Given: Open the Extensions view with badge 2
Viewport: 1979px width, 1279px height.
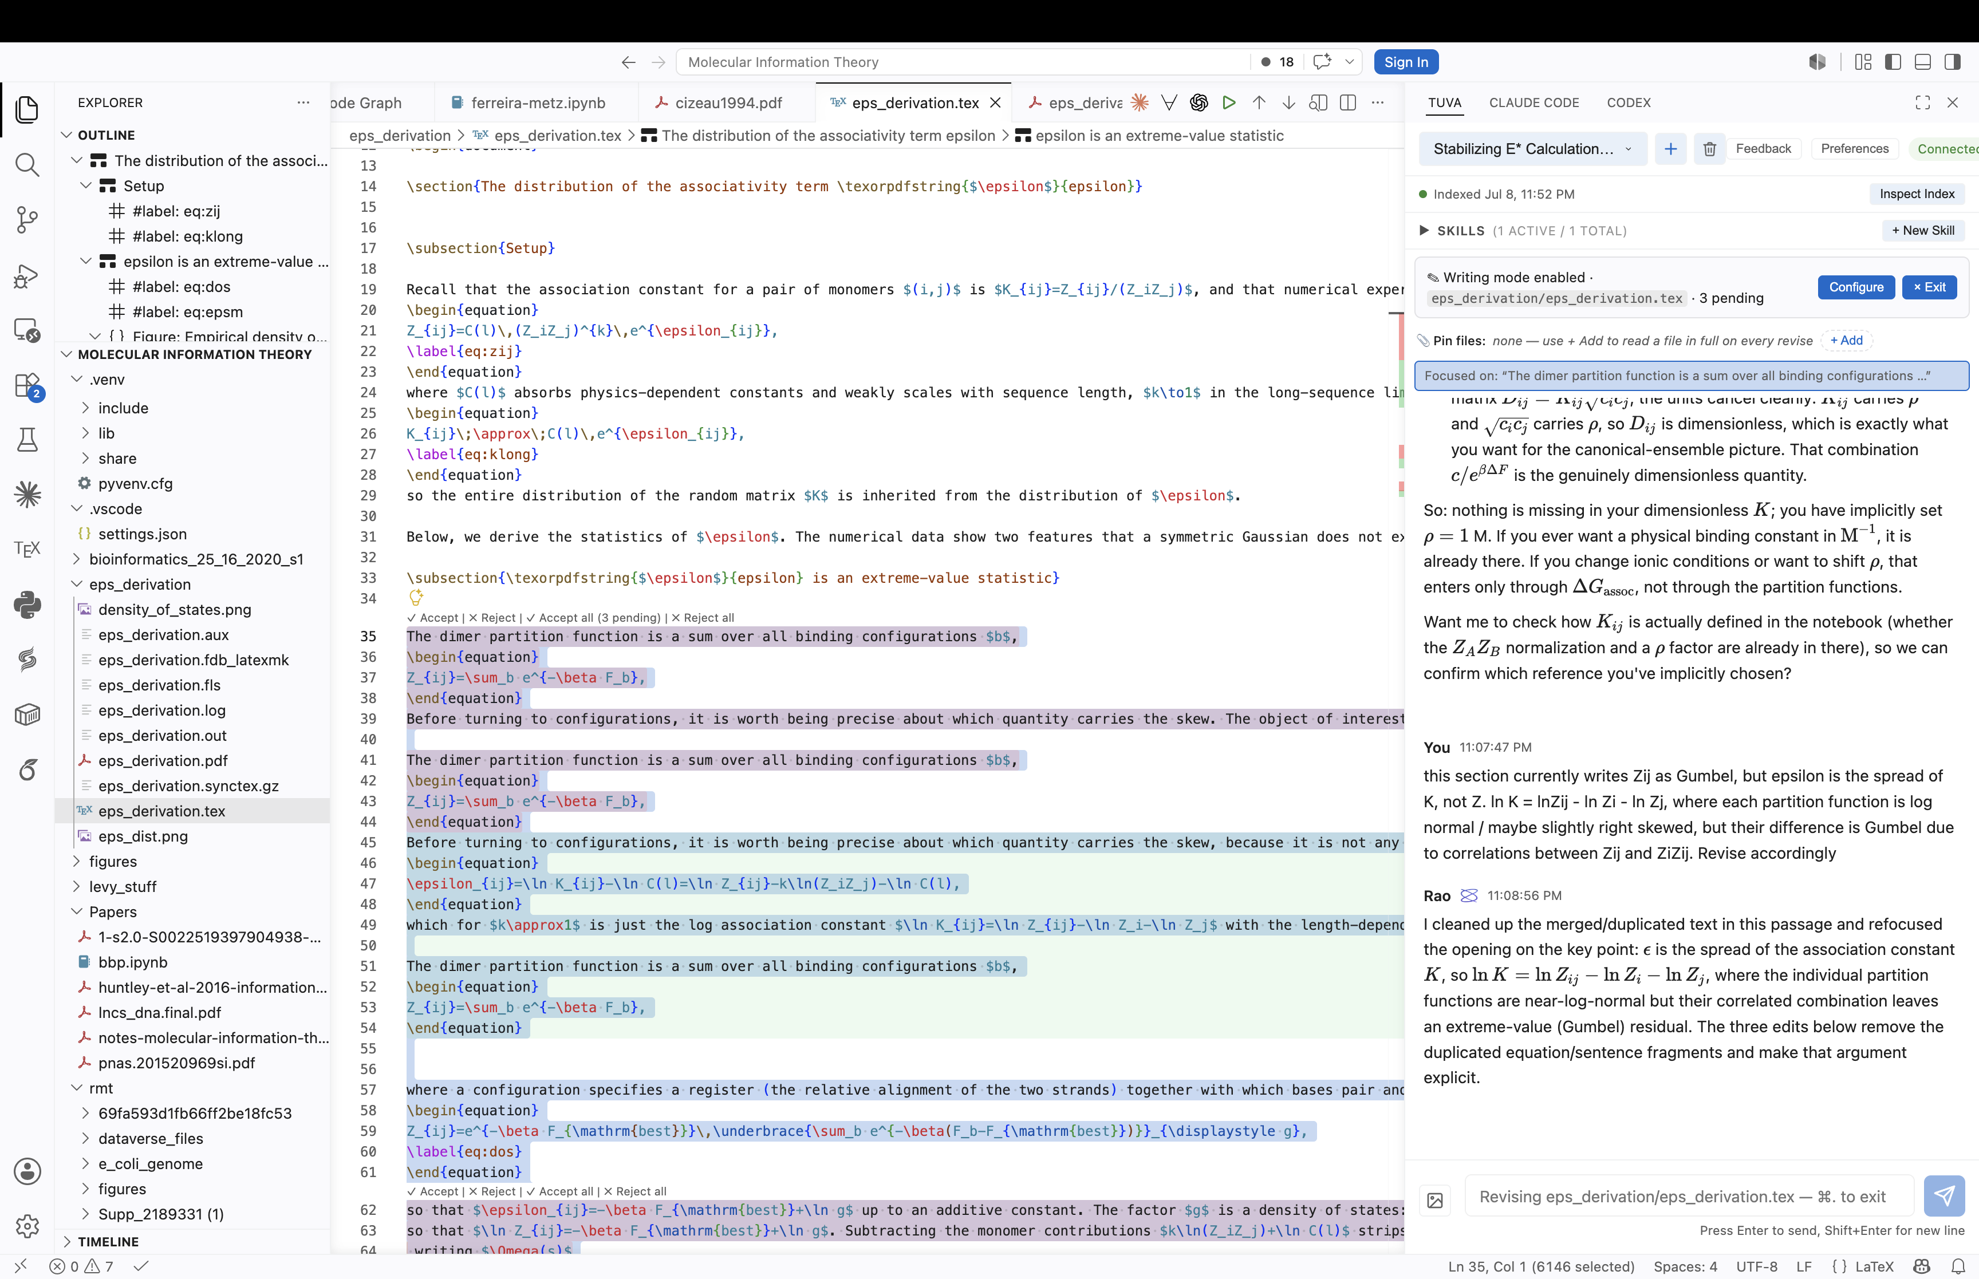Looking at the screenshot, I should click(27, 385).
